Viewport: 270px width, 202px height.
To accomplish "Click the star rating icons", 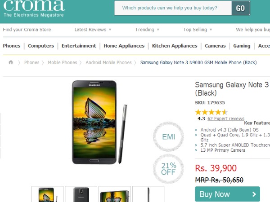I will coord(211,112).
